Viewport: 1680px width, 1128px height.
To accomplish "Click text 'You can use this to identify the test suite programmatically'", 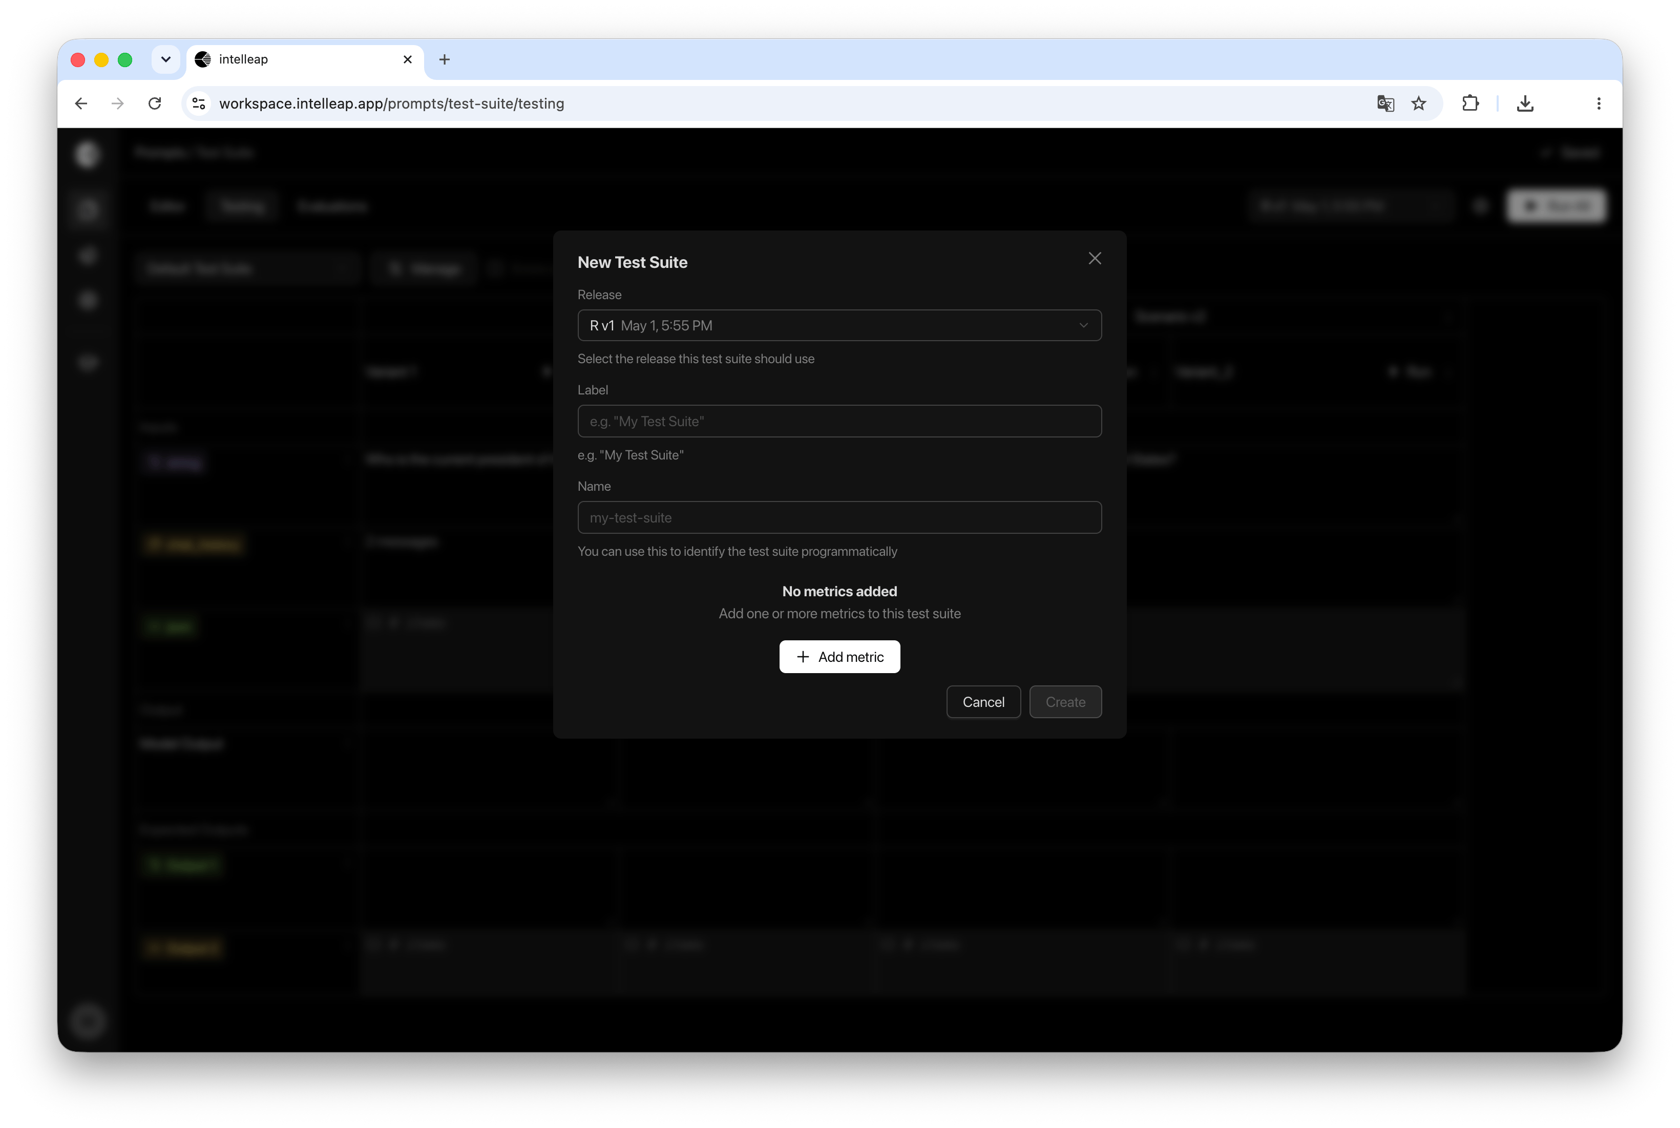I will pos(737,552).
